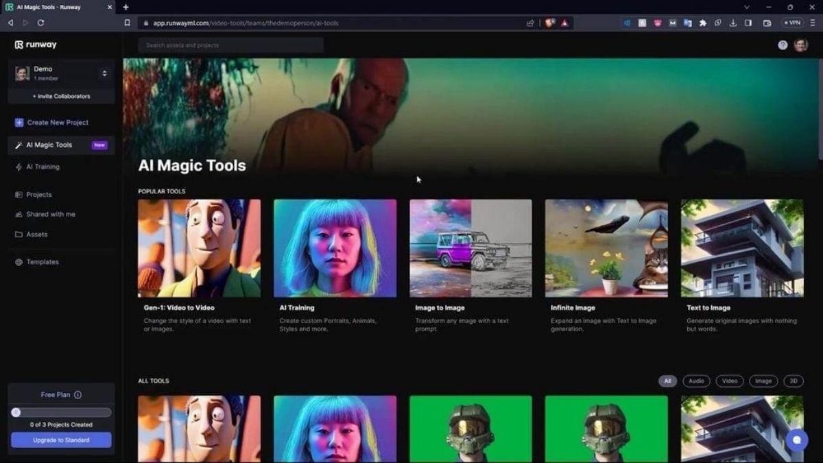Click the Upgrade to Standard button

[x=61, y=440]
